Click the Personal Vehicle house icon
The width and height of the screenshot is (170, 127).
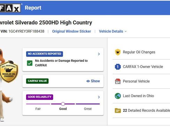tap(118, 81)
